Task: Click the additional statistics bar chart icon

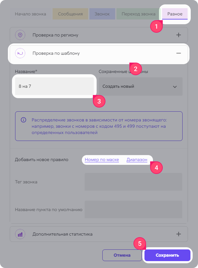Action: click(x=20, y=234)
